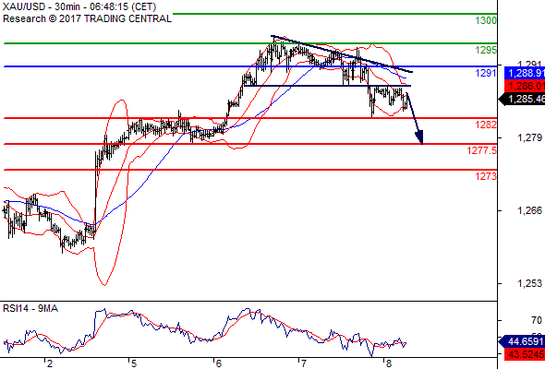Click the red 43.5245 RSI value tag

pyautogui.click(x=525, y=354)
